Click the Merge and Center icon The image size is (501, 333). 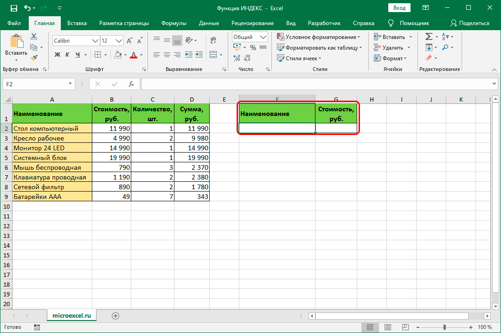click(213, 55)
